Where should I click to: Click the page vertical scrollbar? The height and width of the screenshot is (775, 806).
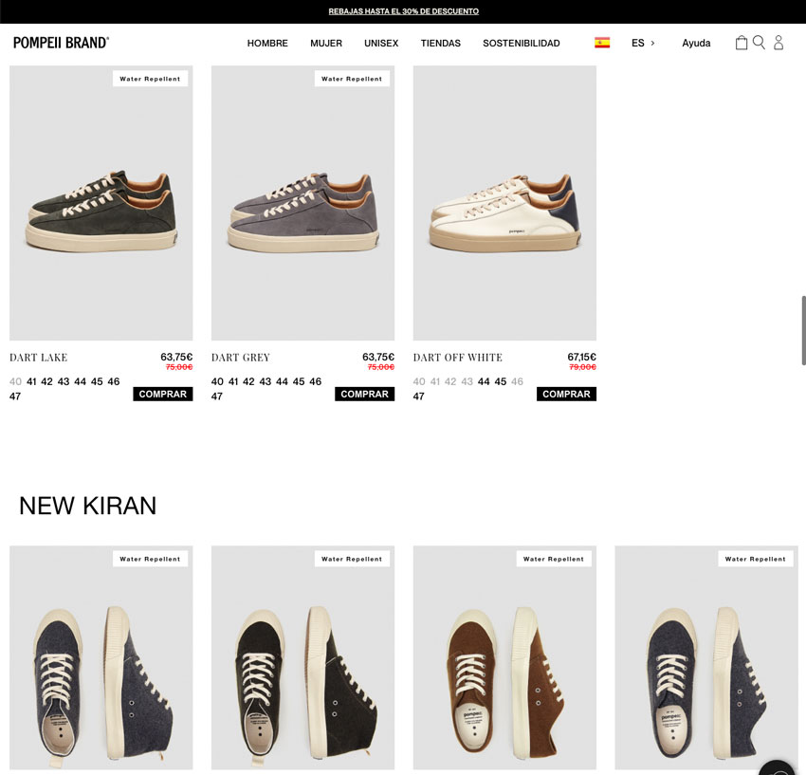[803, 330]
